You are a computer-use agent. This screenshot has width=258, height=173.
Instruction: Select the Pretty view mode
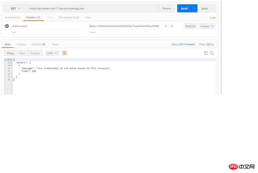point(10,53)
